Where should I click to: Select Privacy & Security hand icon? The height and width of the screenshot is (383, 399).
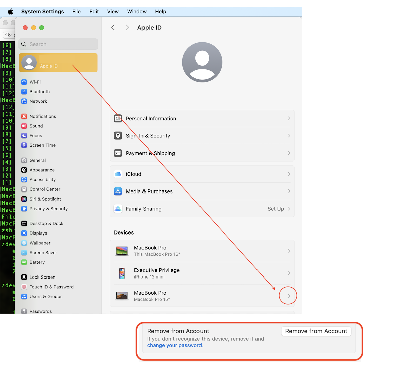click(x=24, y=209)
